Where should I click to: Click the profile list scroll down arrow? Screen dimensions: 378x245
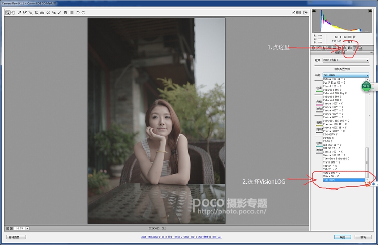[367, 180]
